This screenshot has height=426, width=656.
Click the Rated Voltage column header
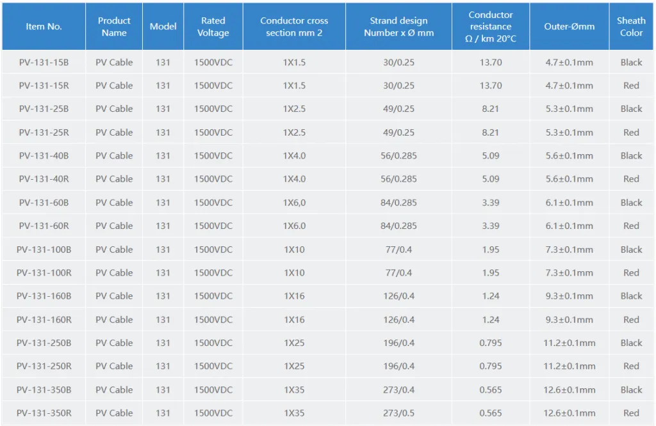click(x=213, y=27)
